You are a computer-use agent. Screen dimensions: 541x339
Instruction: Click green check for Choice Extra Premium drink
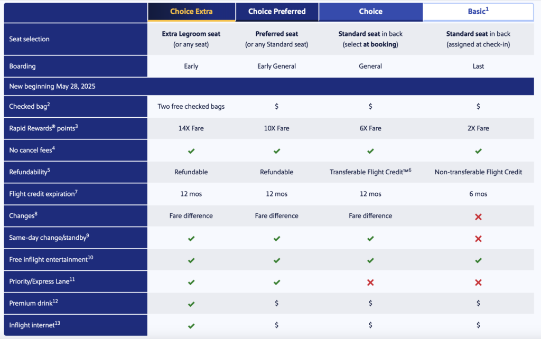click(191, 304)
